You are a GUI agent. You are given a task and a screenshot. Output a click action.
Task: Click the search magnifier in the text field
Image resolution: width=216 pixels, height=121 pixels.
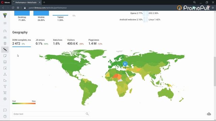[87, 114]
